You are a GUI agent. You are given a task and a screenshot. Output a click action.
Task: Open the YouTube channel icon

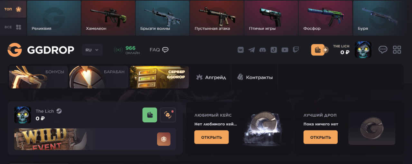pos(285,50)
